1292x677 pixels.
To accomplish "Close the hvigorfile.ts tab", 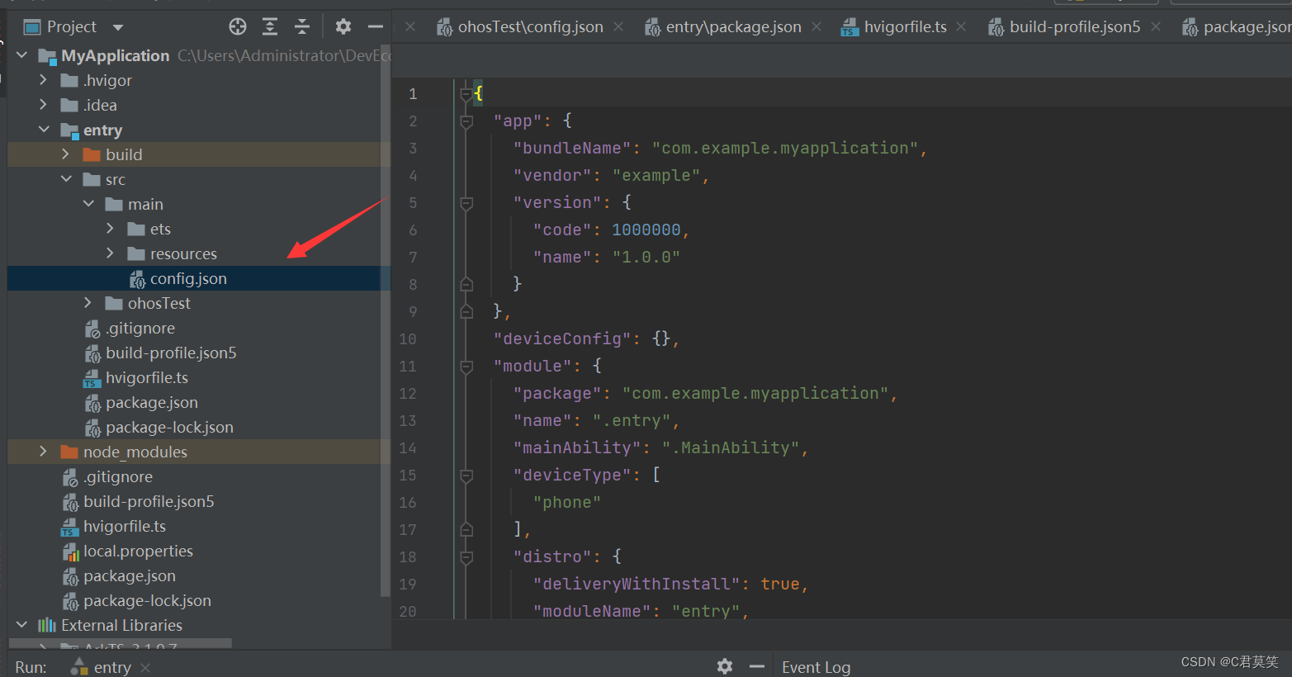I will (961, 27).
